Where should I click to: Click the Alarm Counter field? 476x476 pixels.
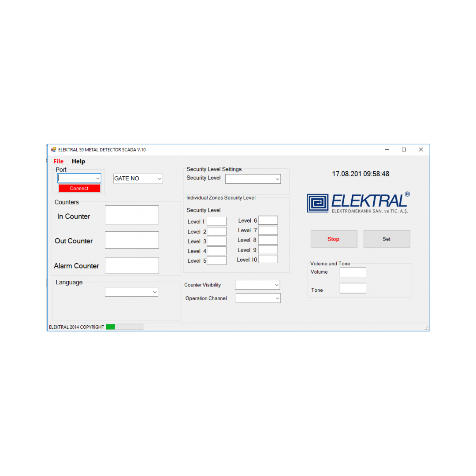click(132, 265)
